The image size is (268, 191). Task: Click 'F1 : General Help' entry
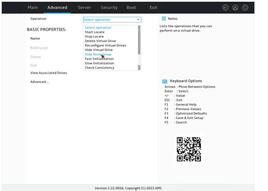click(181, 105)
